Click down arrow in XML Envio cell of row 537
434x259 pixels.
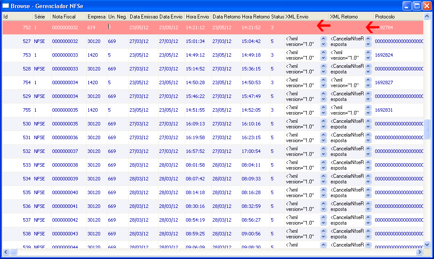pyautogui.click(x=323, y=223)
